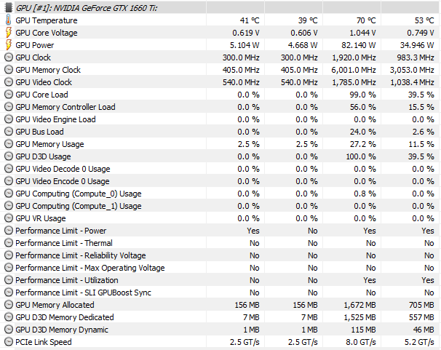
Task: Click the 1,920.0 MHz maximum GPU Clock value
Action: [x=354, y=57]
